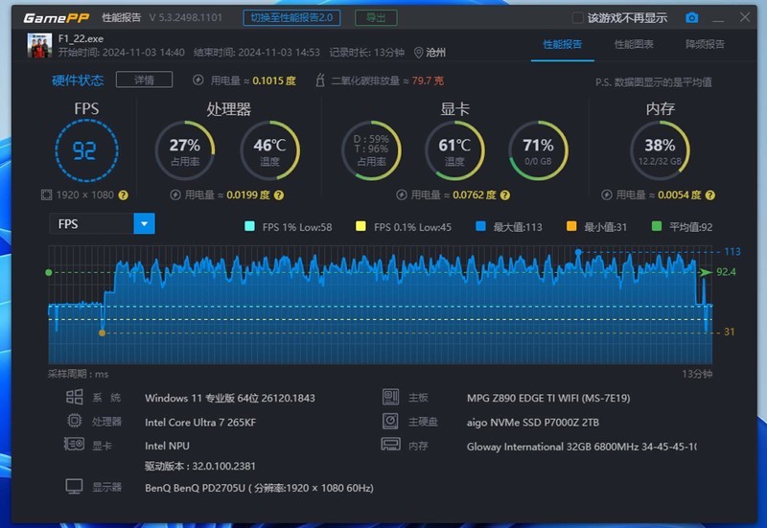Image resolution: width=767 pixels, height=528 pixels.
Task: Click the monitor icon beside 显示器
Action: pyautogui.click(x=75, y=487)
